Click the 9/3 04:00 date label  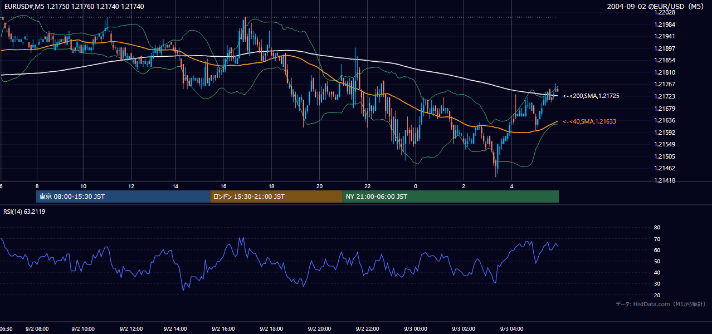pyautogui.click(x=513, y=329)
